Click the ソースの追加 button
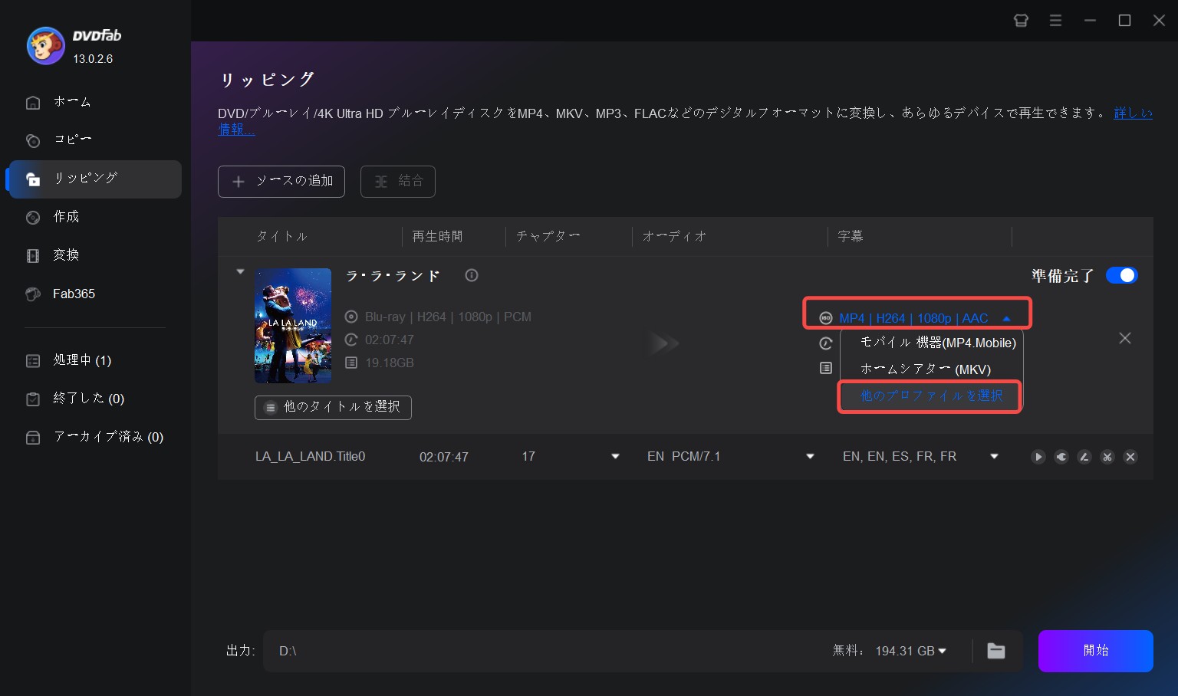Image resolution: width=1178 pixels, height=696 pixels. 281,182
